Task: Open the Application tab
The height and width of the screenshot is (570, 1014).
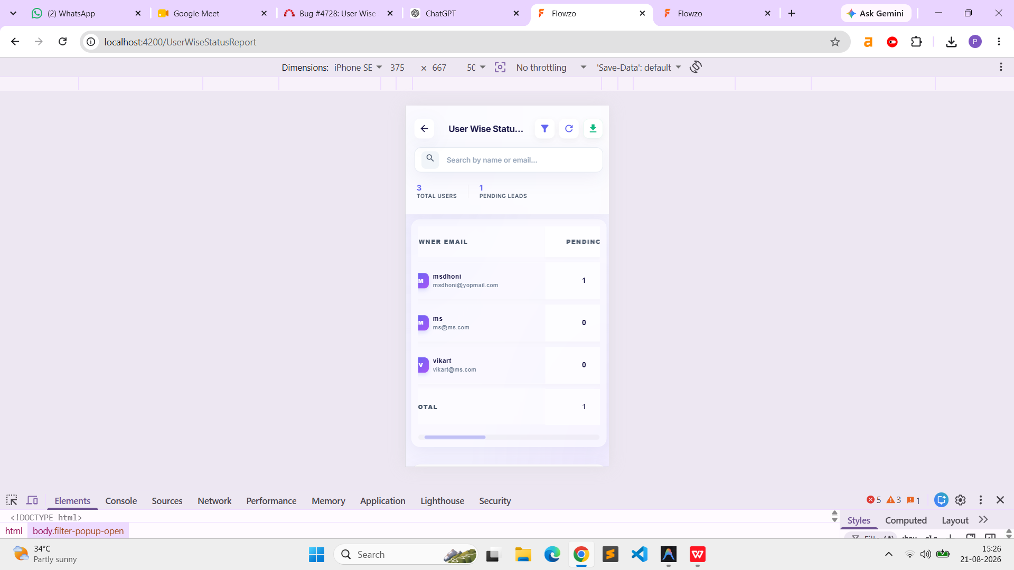Action: pyautogui.click(x=383, y=501)
